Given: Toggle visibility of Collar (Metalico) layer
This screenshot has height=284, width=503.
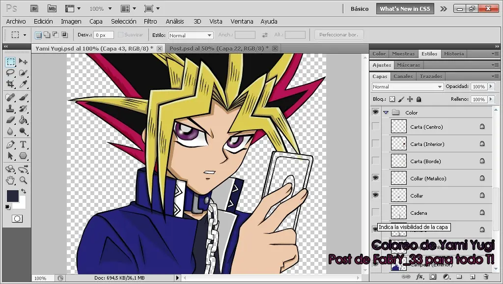Looking at the screenshot, I should tap(375, 177).
